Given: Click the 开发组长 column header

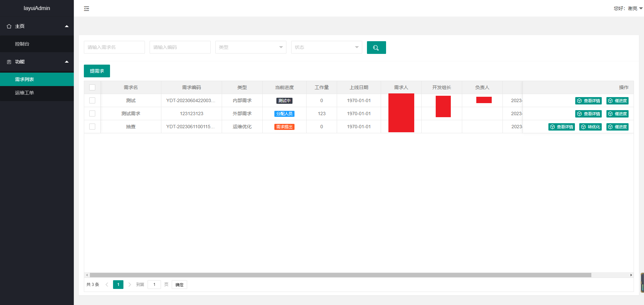Looking at the screenshot, I should [x=442, y=87].
